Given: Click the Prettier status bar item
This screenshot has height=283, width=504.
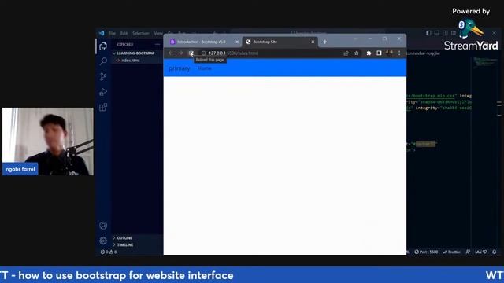Looking at the screenshot, I should click(x=451, y=252).
